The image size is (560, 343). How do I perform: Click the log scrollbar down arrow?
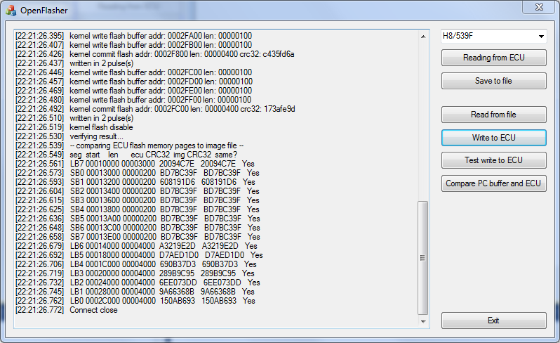coord(423,322)
